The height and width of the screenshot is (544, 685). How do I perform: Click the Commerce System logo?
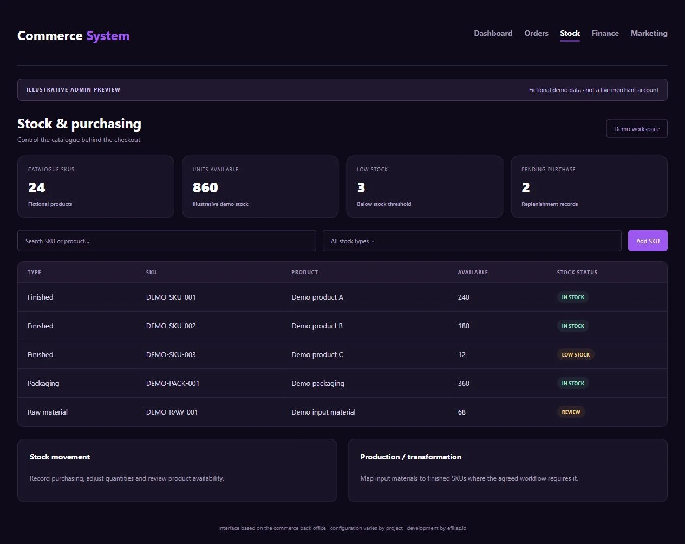[73, 36]
